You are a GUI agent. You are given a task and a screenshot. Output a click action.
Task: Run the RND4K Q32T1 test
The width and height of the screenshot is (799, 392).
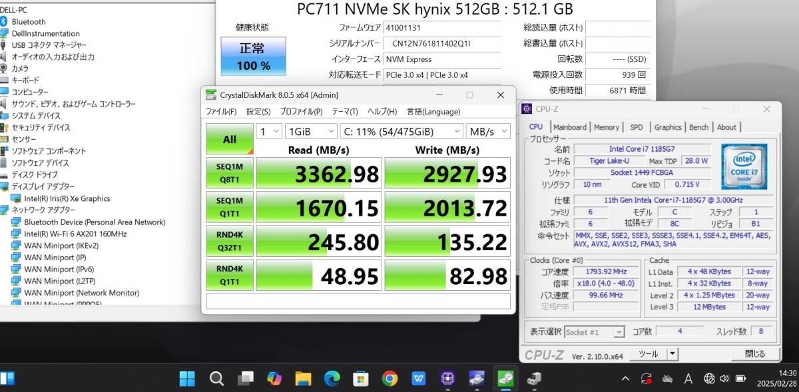(x=230, y=241)
